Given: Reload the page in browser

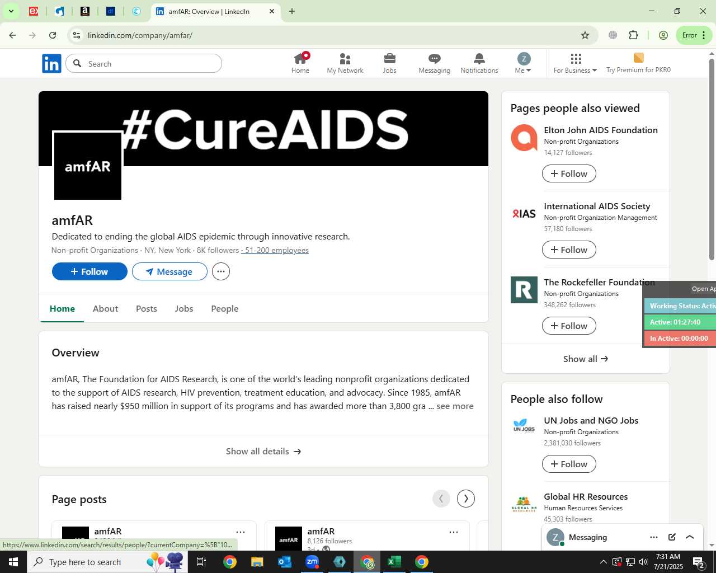Looking at the screenshot, I should click(x=53, y=35).
